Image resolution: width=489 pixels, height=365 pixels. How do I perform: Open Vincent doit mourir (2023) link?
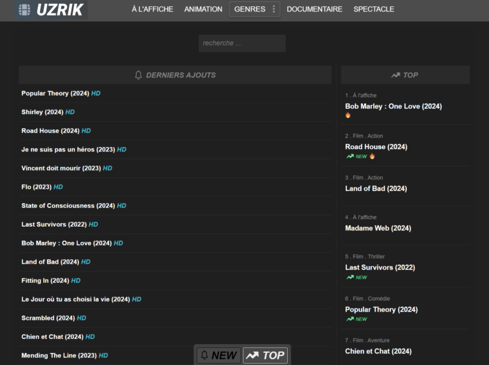(x=61, y=168)
